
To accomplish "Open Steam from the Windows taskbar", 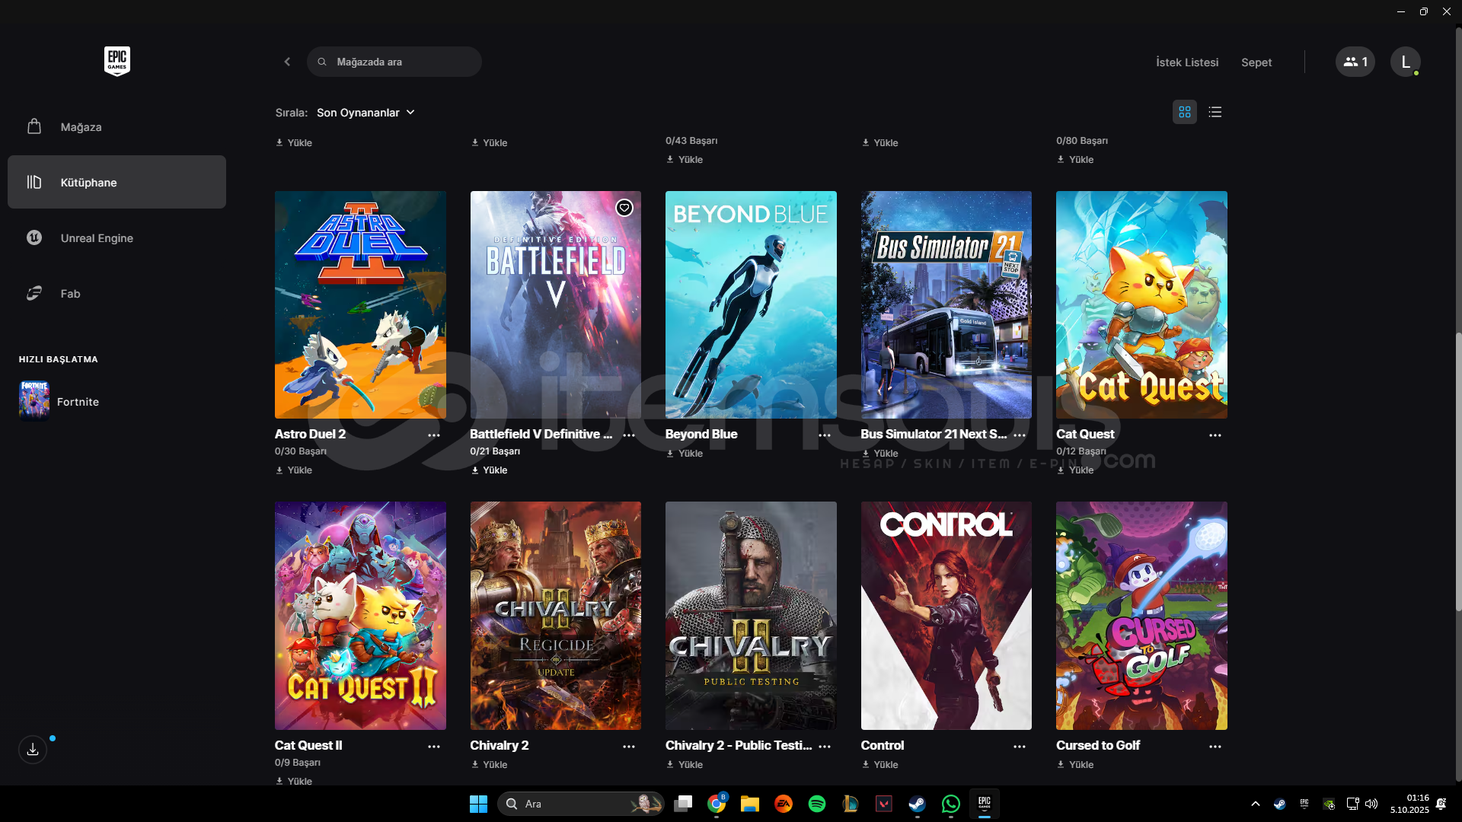I will (917, 804).
